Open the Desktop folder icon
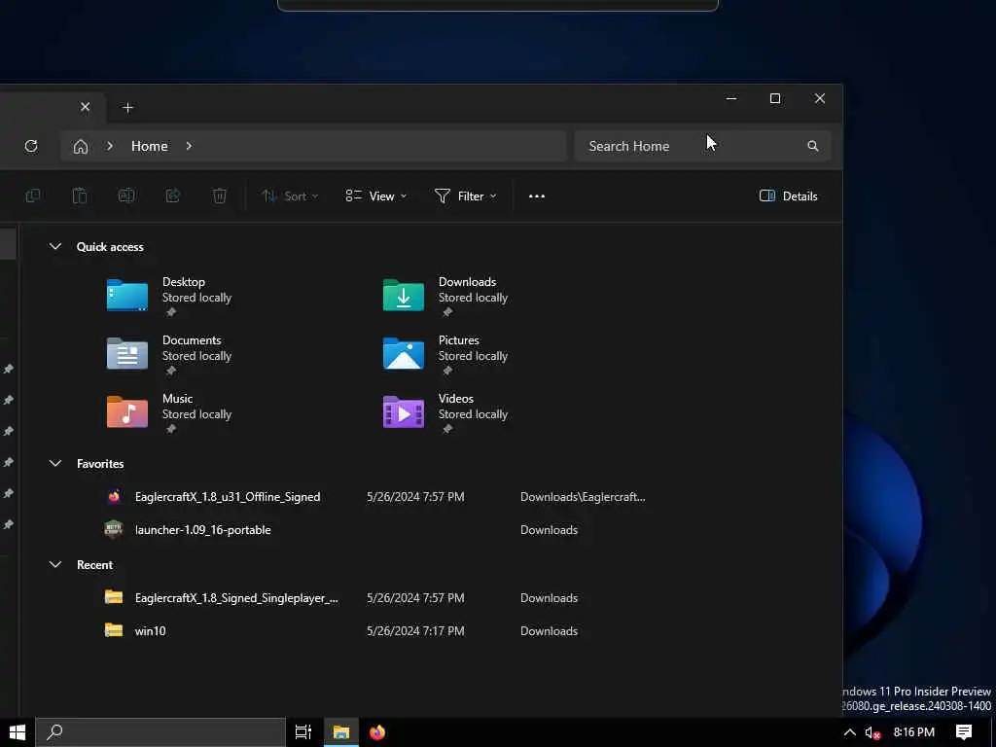Image resolution: width=996 pixels, height=747 pixels. 127,296
